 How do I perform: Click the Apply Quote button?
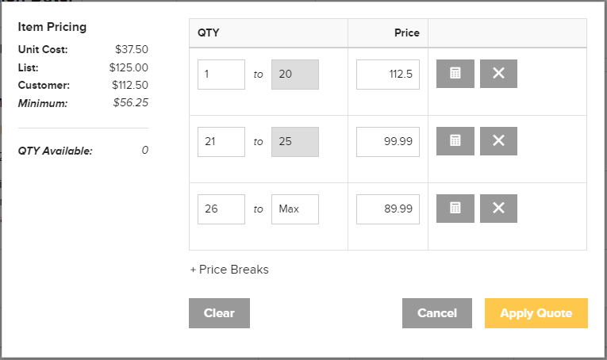pos(536,313)
